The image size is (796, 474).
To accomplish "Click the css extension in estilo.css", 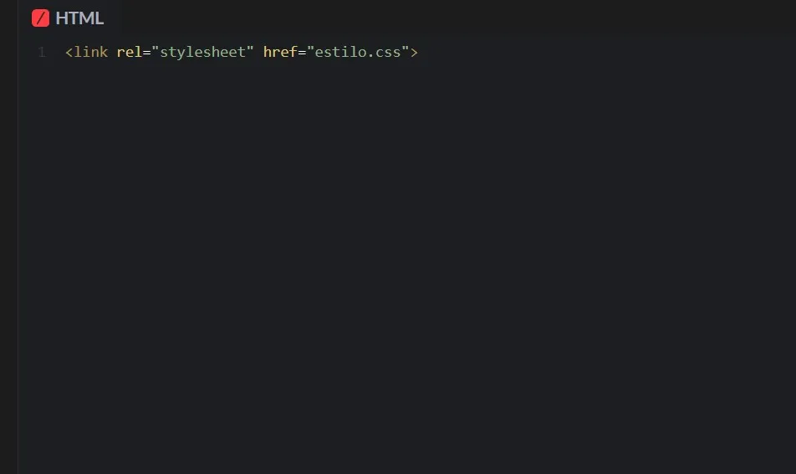I will tap(388, 53).
